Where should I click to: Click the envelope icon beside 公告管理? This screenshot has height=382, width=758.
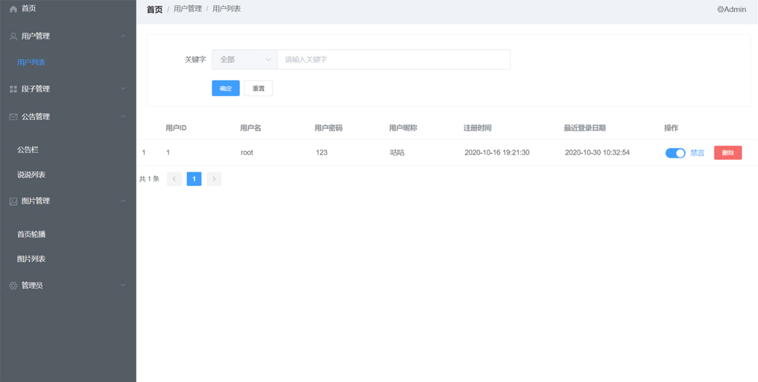[x=13, y=117]
